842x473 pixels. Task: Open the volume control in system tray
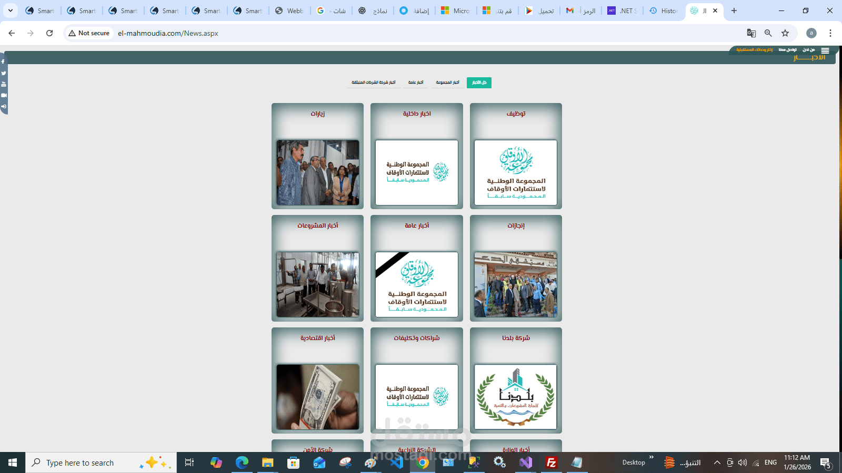pyautogui.click(x=743, y=462)
